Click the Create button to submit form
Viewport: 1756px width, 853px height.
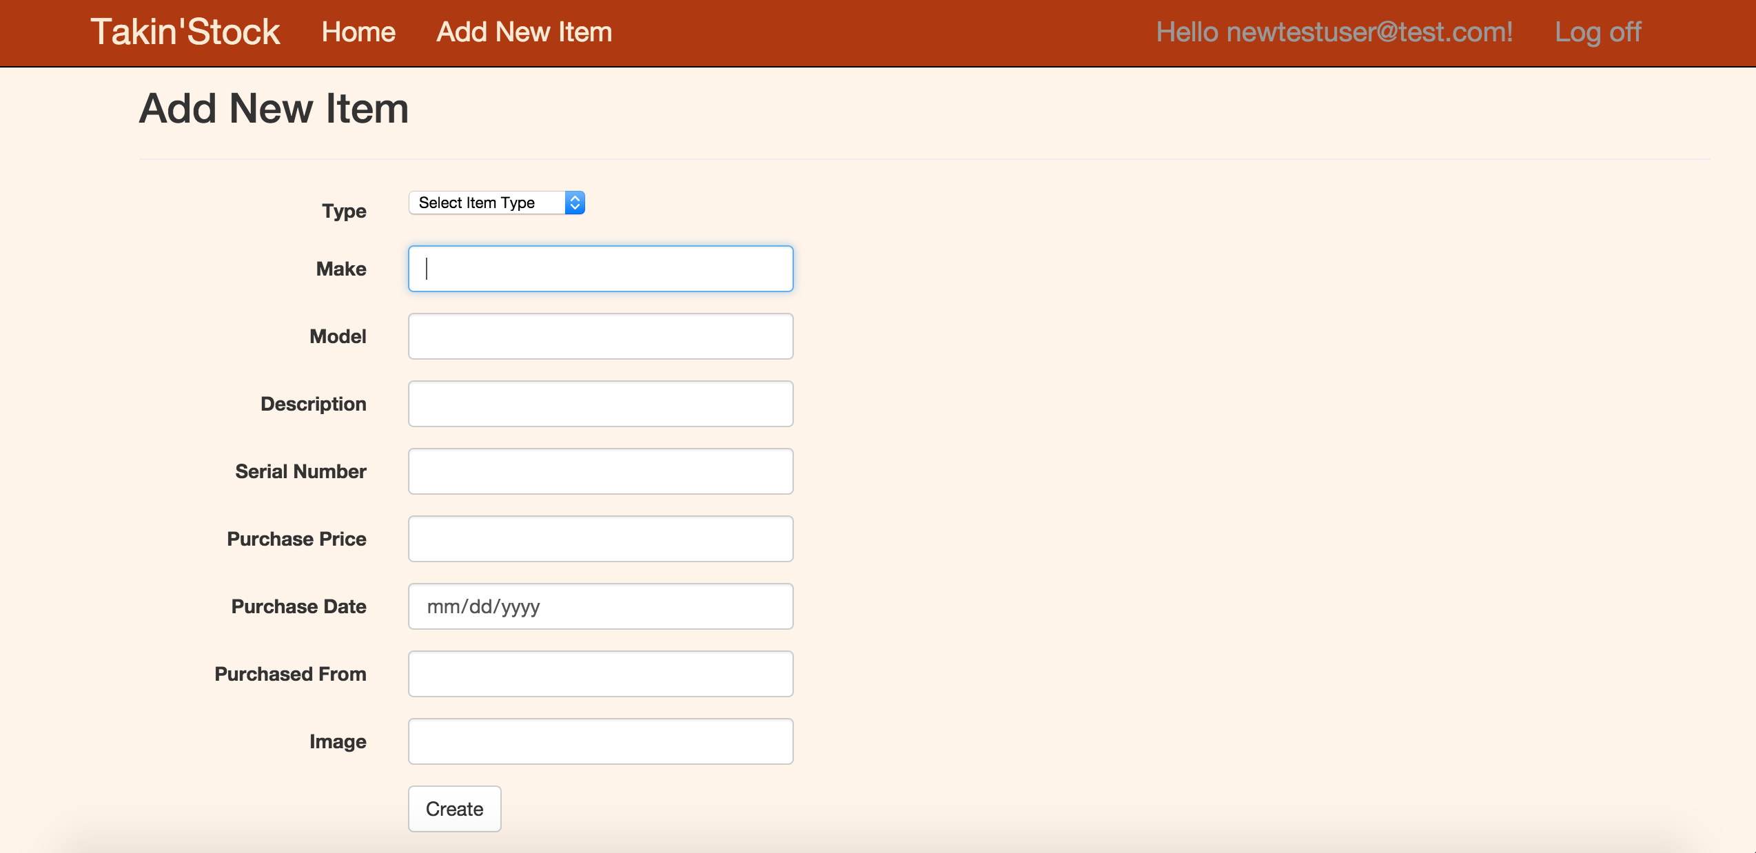click(453, 810)
